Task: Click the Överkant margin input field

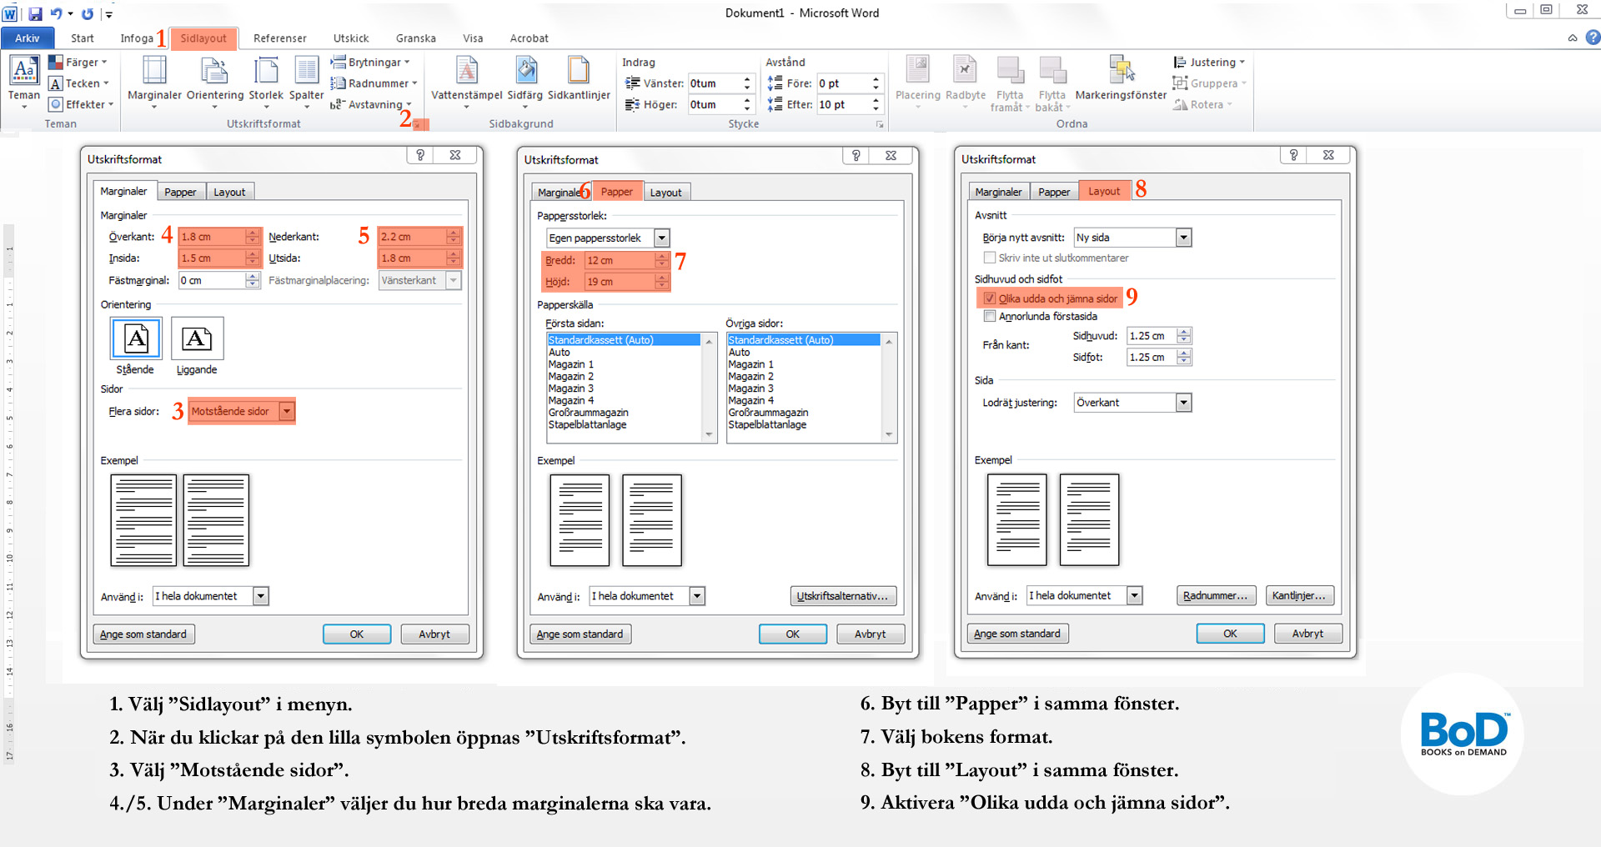Action: [213, 237]
